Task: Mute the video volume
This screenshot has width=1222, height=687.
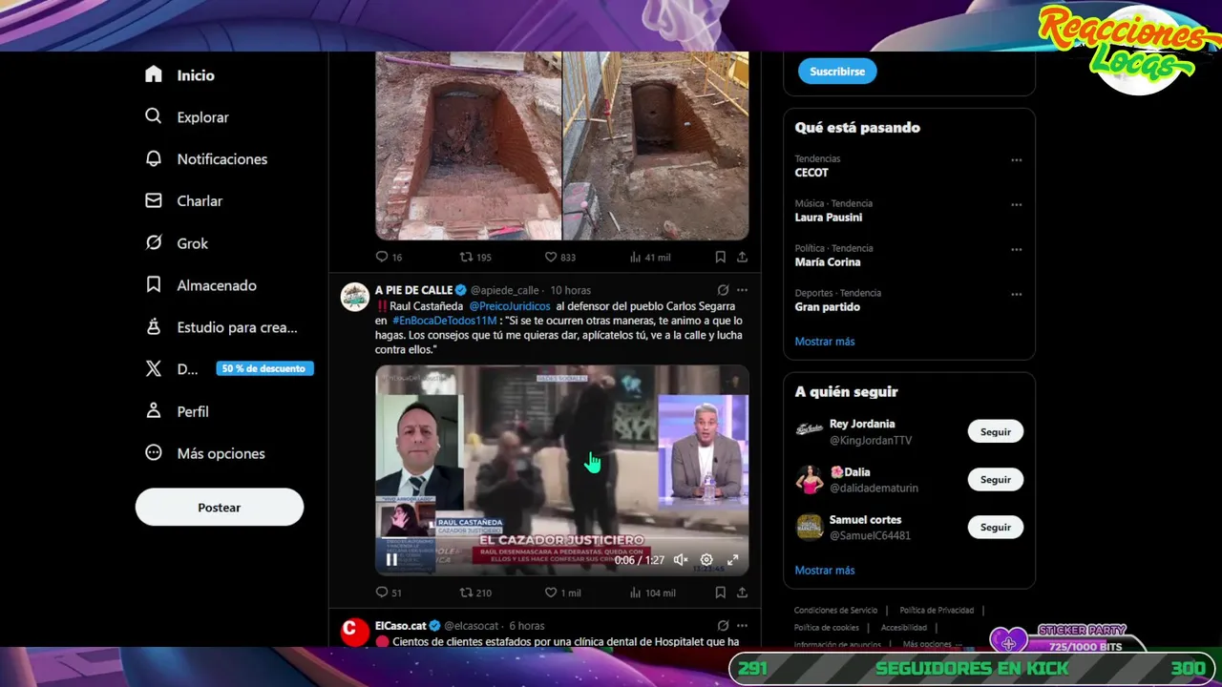Action: 681,560
